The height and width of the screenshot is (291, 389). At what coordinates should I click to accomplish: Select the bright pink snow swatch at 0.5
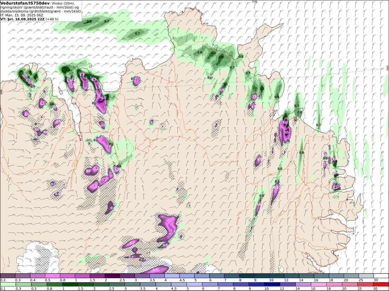tap(52, 276)
